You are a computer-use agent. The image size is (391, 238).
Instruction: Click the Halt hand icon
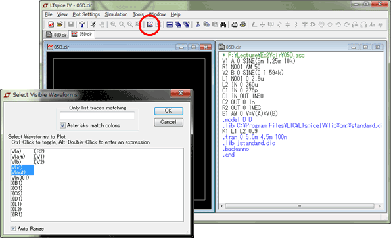[102, 24]
